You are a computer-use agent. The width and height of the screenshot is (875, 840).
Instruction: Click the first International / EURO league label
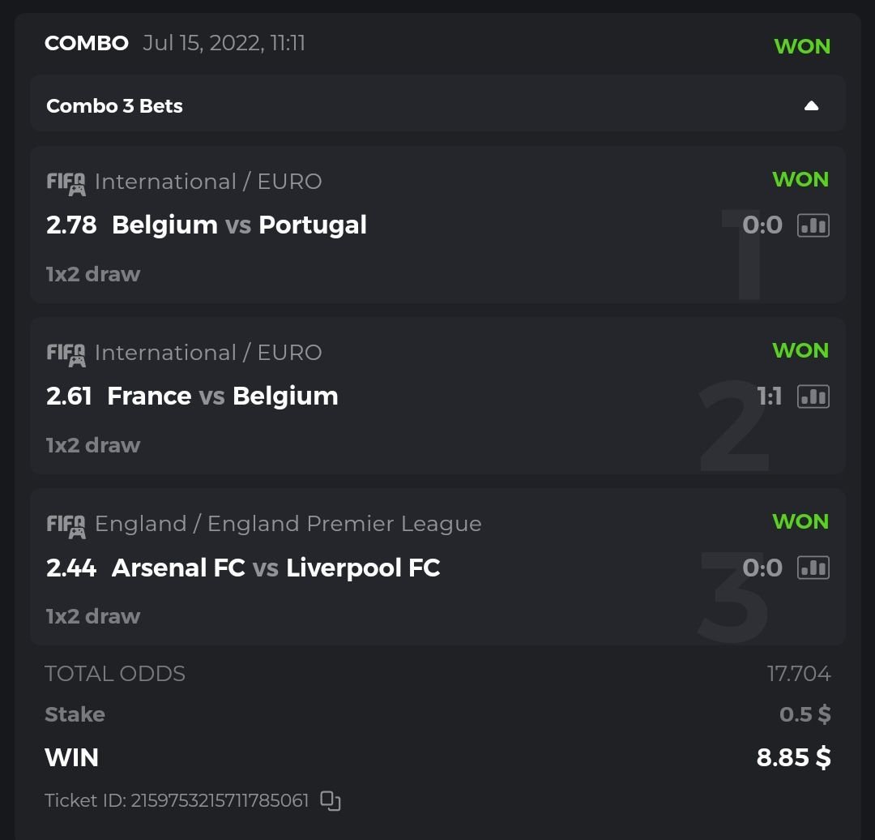click(x=208, y=182)
